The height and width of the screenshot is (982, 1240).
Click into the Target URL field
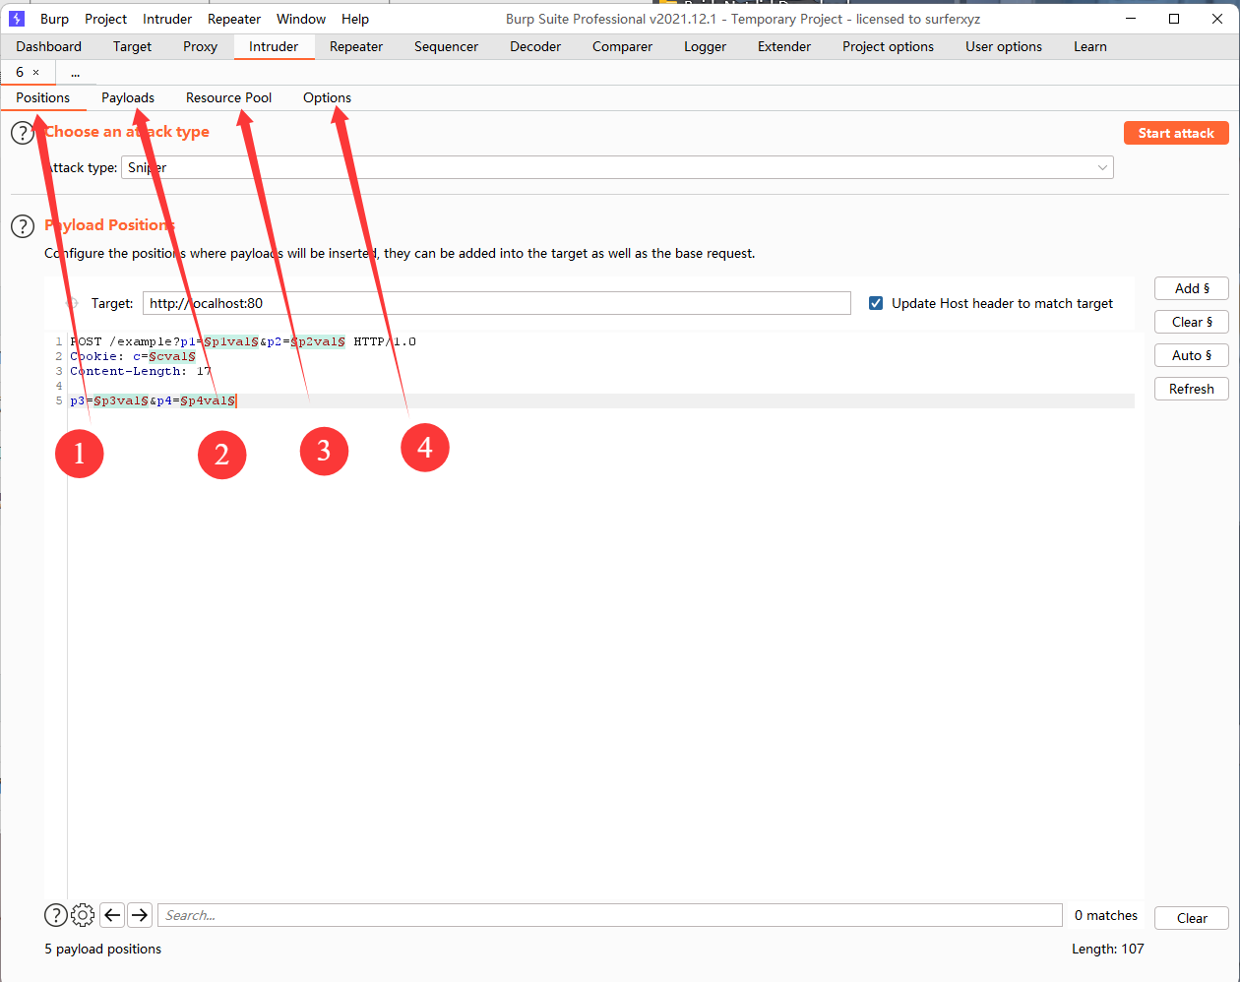click(497, 303)
